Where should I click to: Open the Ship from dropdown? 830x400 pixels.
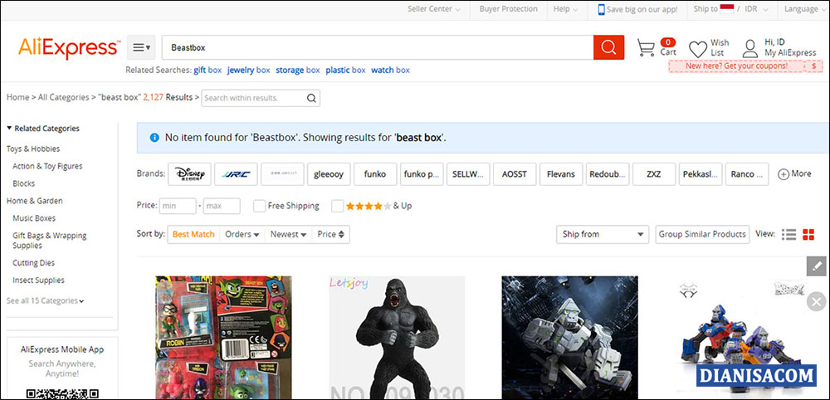602,235
